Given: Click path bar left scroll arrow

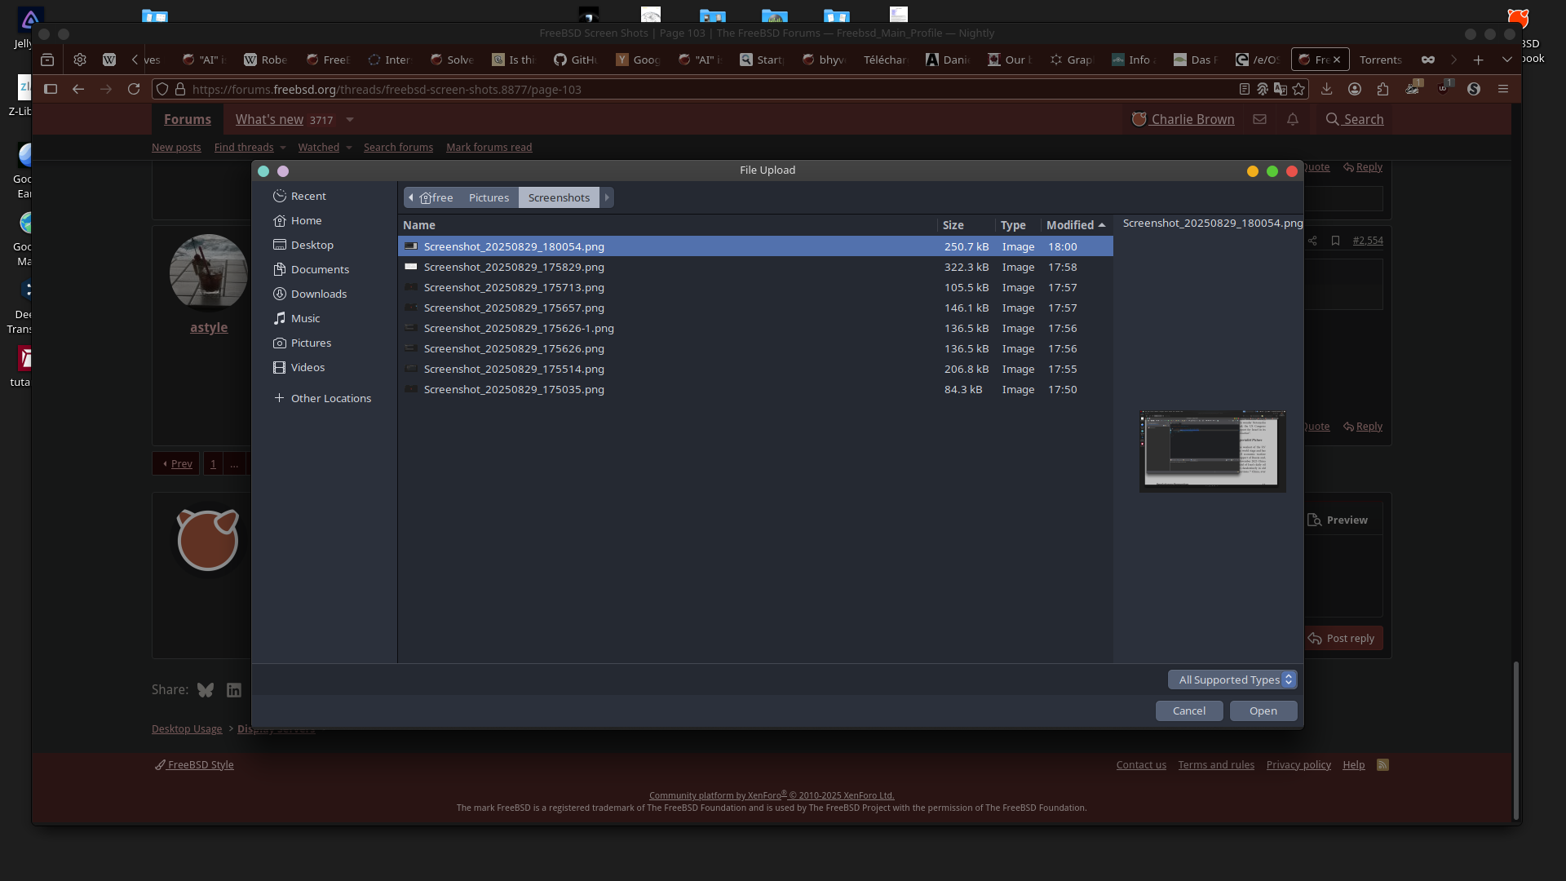Looking at the screenshot, I should (411, 197).
